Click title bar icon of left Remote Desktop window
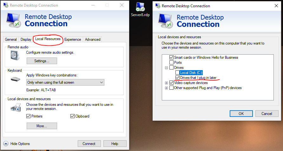This screenshot has width=283, height=151. (6, 5)
